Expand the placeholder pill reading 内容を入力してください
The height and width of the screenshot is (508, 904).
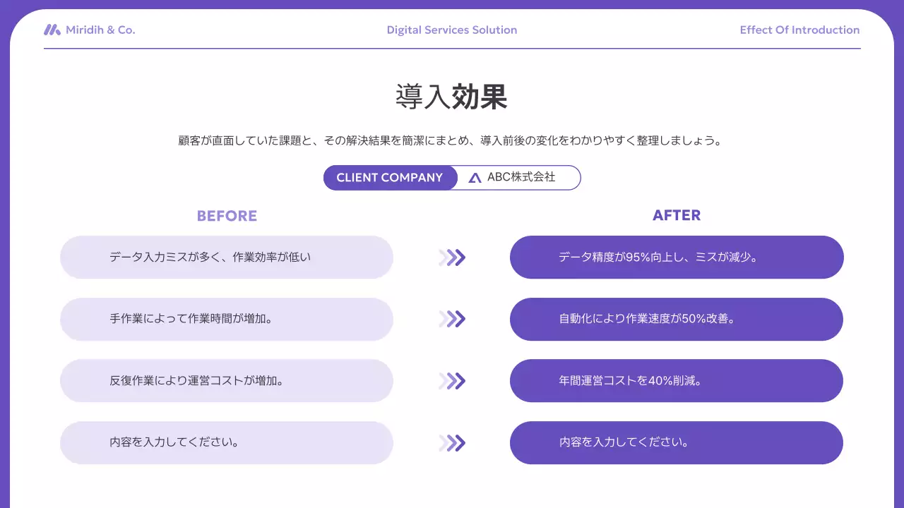tap(227, 442)
